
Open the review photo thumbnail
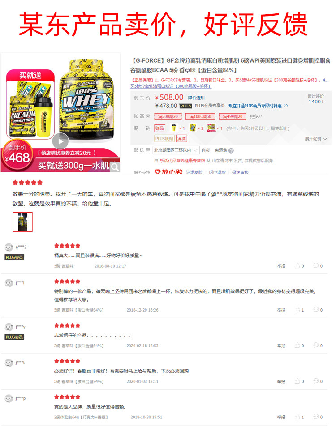(x=22, y=222)
